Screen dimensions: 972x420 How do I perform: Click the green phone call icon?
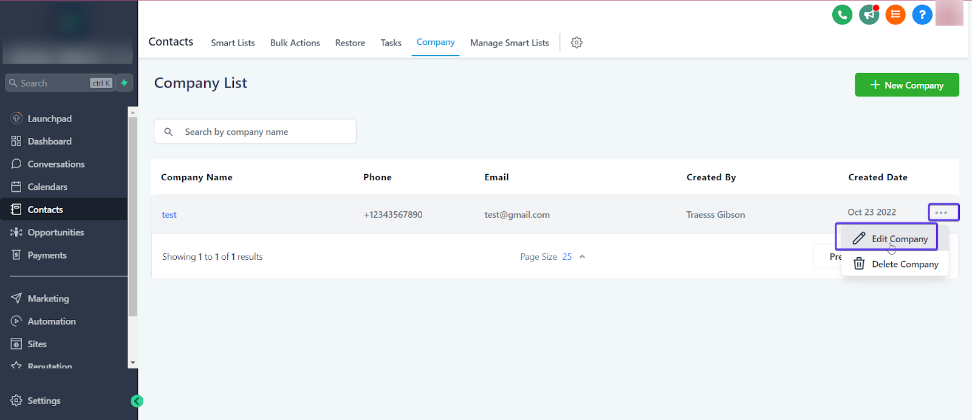coord(842,15)
